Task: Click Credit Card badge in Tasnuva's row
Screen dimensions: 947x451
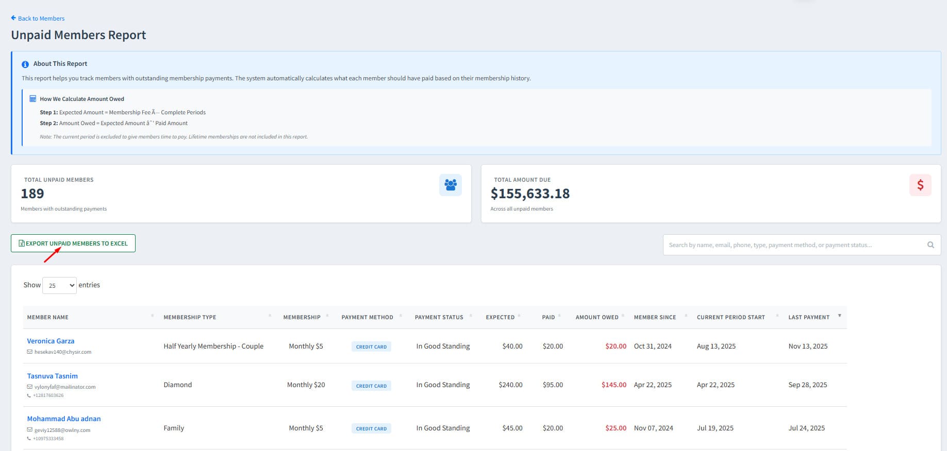Action: [371, 386]
